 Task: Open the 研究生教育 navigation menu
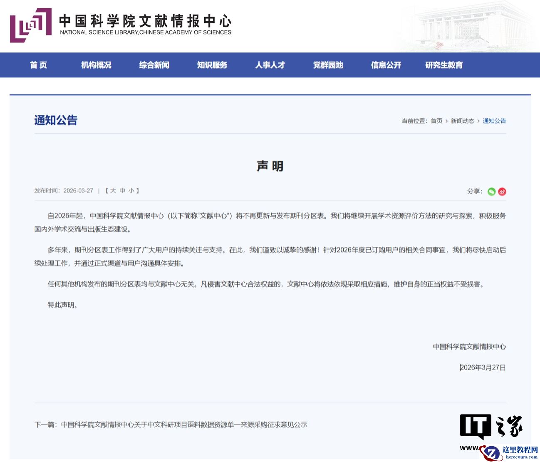(443, 65)
